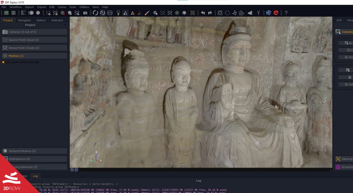Image resolution: width=353 pixels, height=193 pixels.
Task: Expand the Filtering panel on right
Action: tap(344, 159)
